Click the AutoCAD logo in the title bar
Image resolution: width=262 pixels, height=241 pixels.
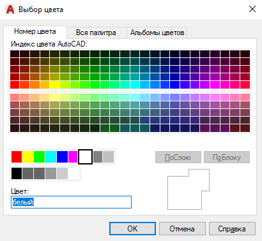(x=10, y=10)
